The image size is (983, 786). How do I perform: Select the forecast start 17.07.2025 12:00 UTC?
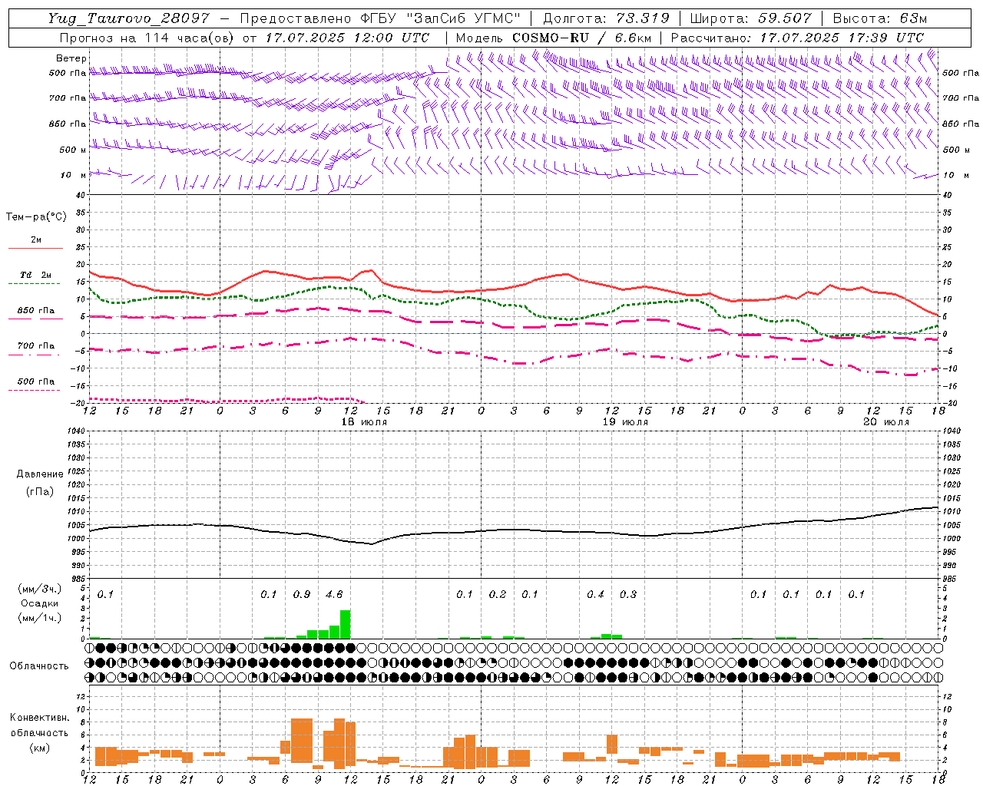347,37
